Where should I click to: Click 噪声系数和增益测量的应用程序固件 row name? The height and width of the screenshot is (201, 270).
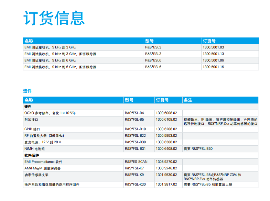coord(52,185)
